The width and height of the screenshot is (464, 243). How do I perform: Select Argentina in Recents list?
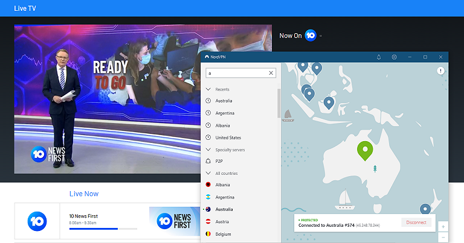(225, 113)
